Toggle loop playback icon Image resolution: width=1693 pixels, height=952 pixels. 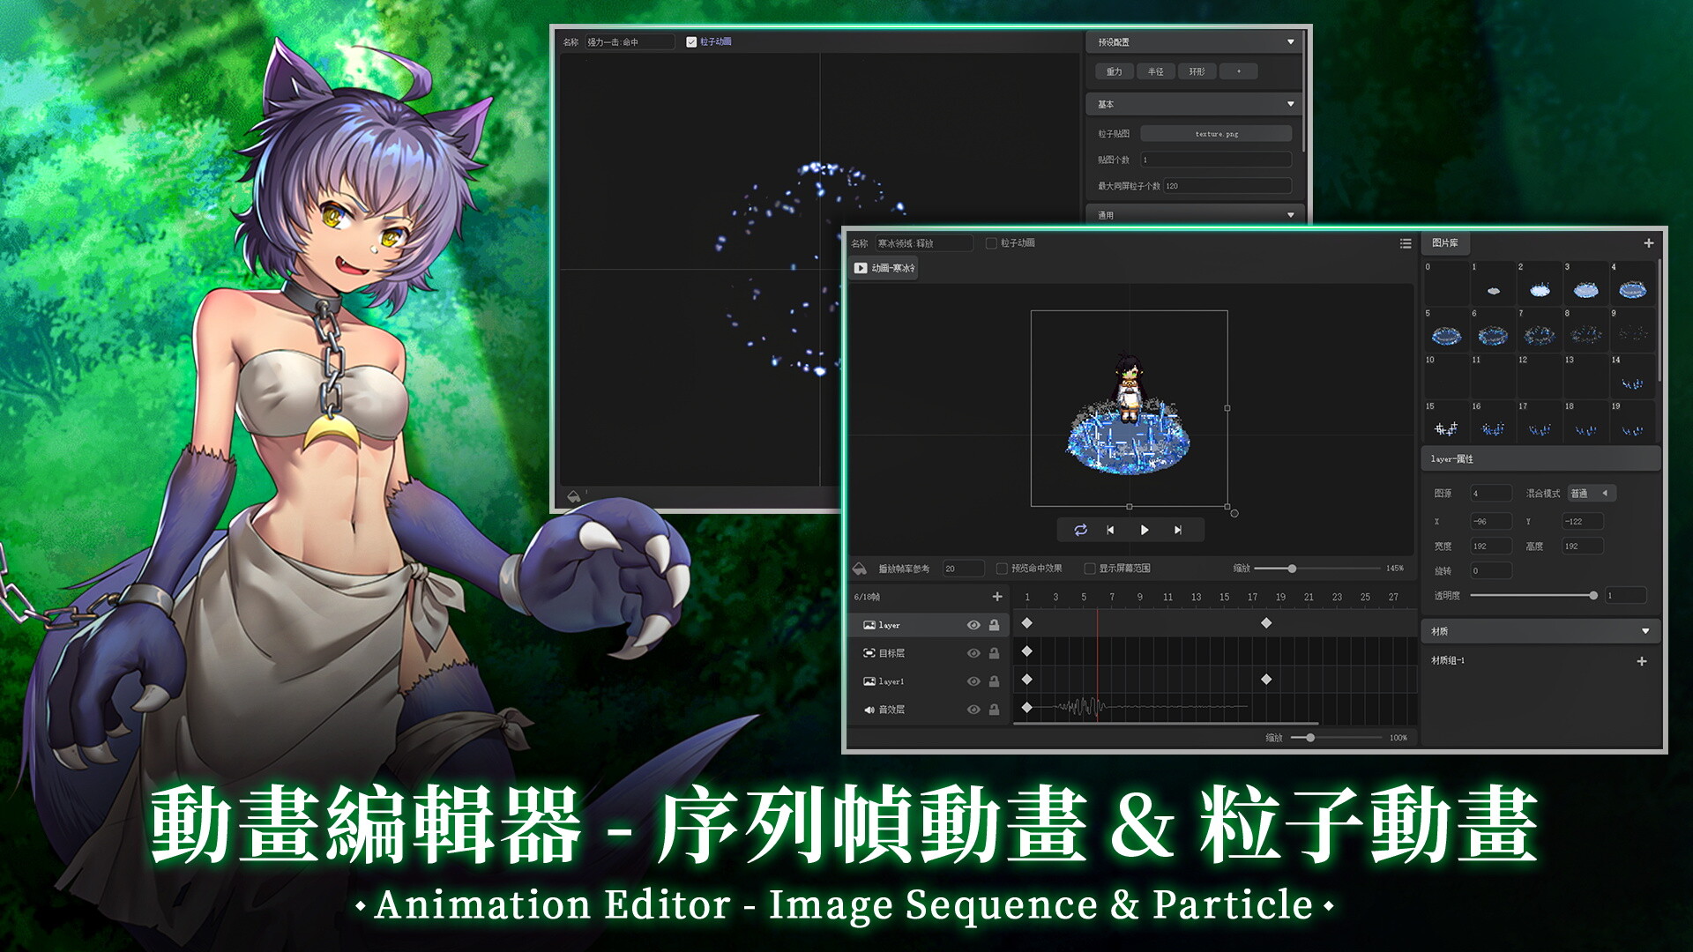click(x=1080, y=530)
